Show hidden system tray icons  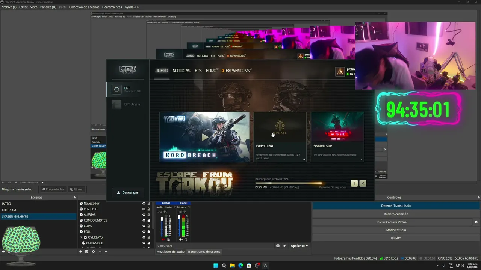point(437,265)
